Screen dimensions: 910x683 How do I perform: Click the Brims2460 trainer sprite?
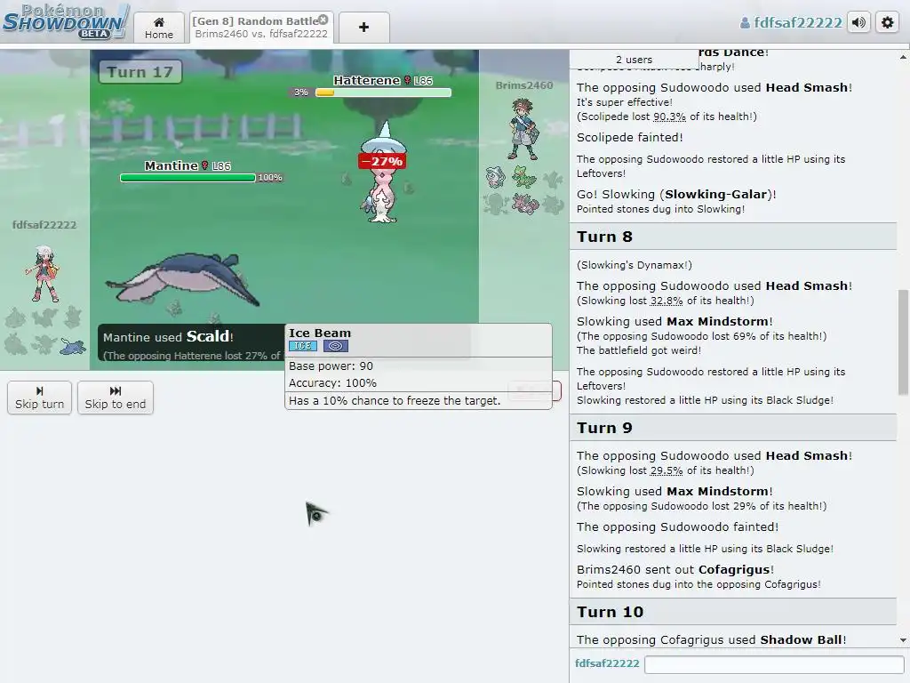tap(523, 129)
